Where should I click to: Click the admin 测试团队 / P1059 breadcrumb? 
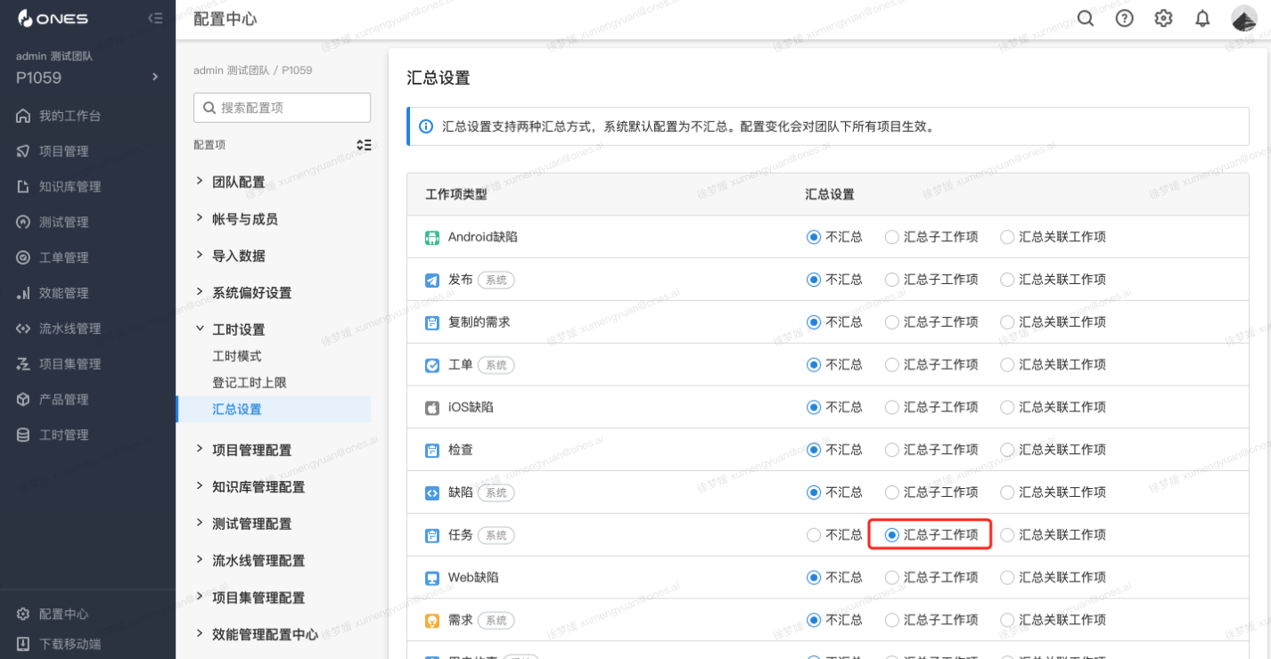[x=253, y=70]
